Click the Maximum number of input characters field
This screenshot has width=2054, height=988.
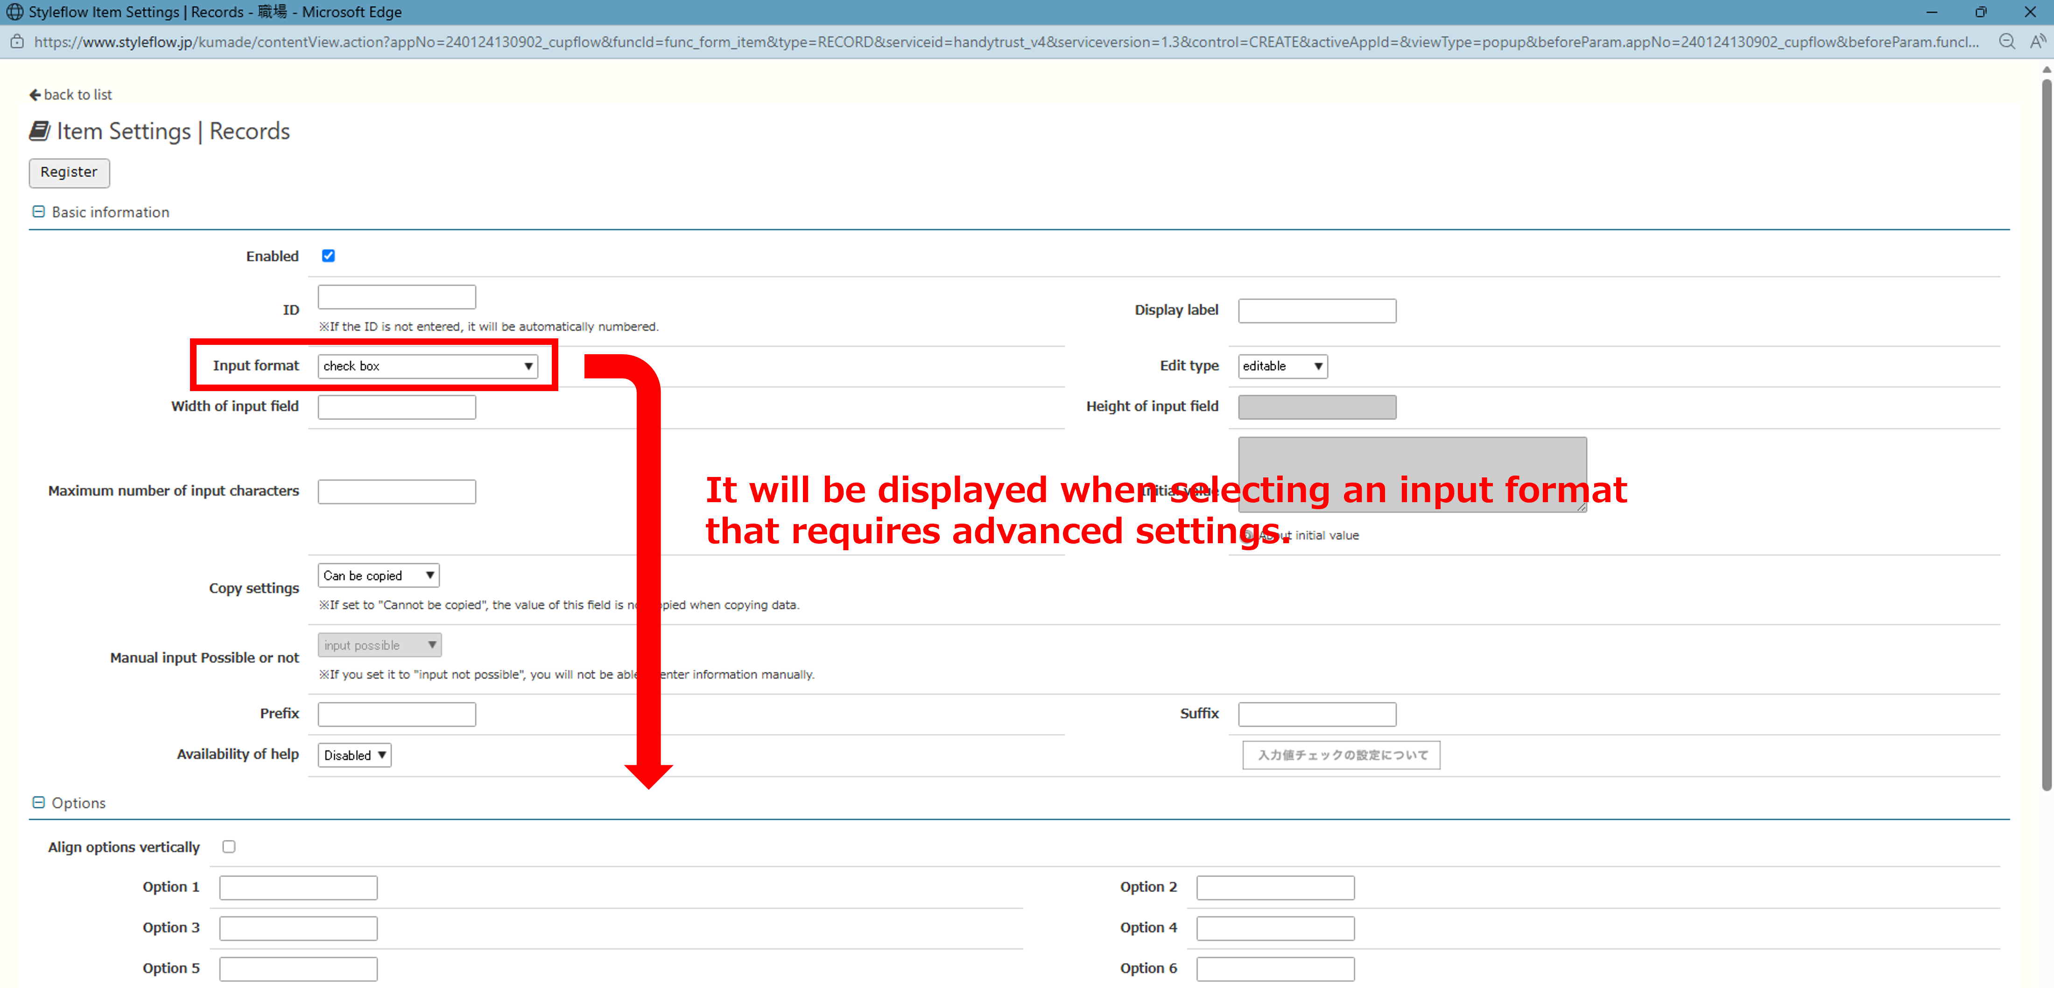(397, 491)
